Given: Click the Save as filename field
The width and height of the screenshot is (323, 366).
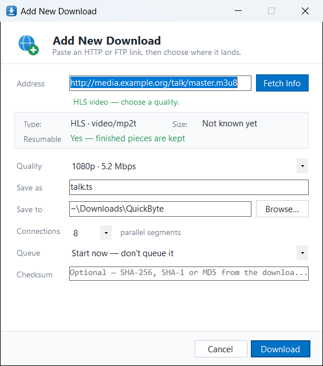Looking at the screenshot, I should (189, 187).
